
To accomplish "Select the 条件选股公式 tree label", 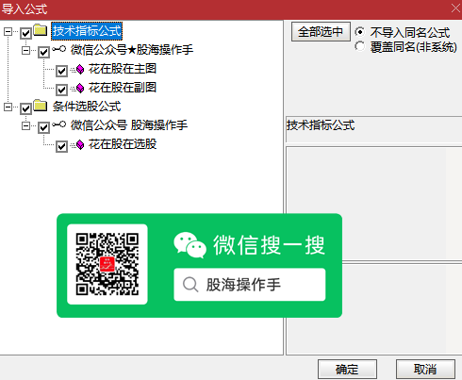I will [x=87, y=107].
